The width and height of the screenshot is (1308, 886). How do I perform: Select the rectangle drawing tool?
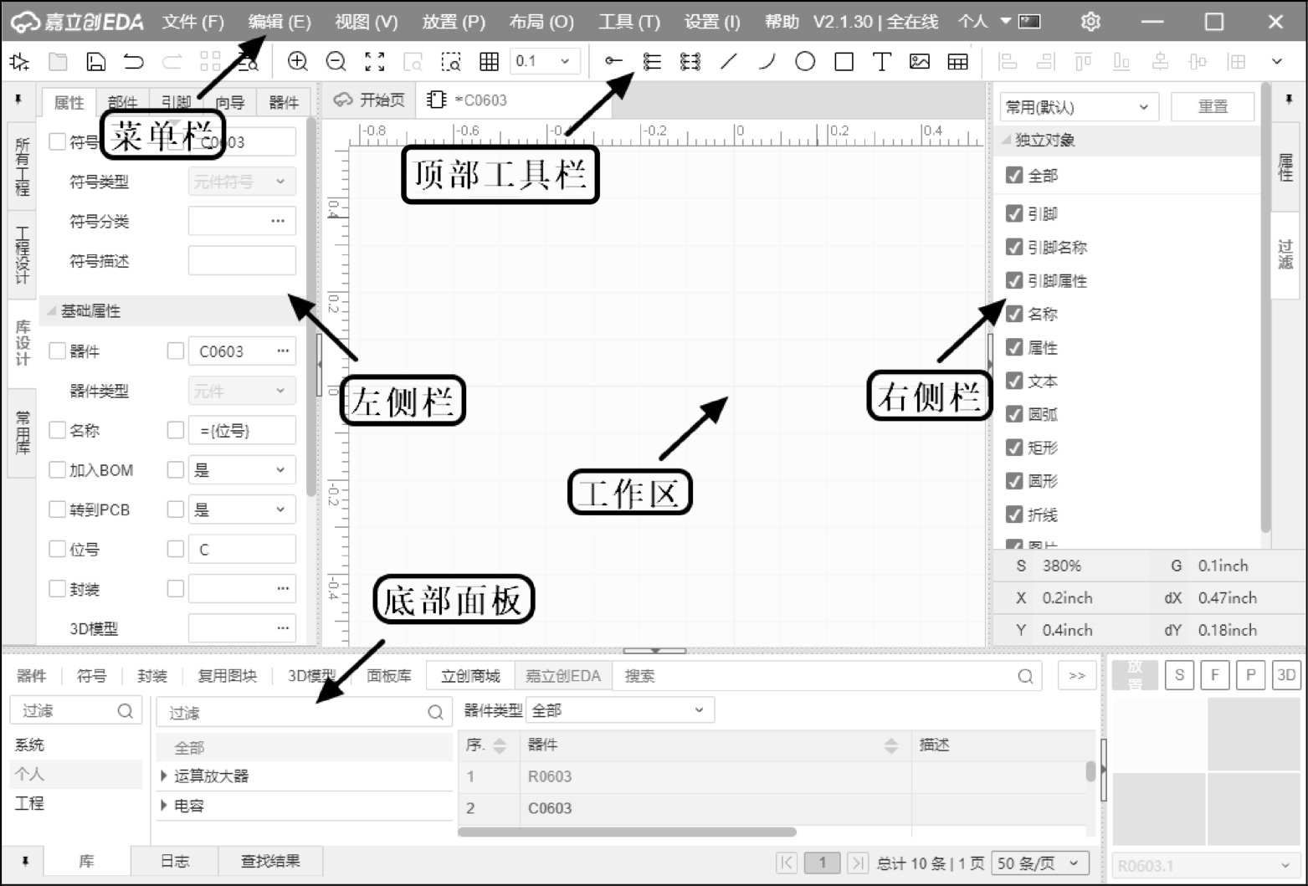click(844, 61)
